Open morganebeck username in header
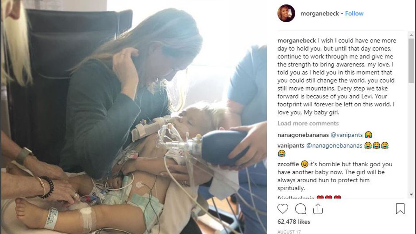This screenshot has width=416, height=234. click(320, 13)
